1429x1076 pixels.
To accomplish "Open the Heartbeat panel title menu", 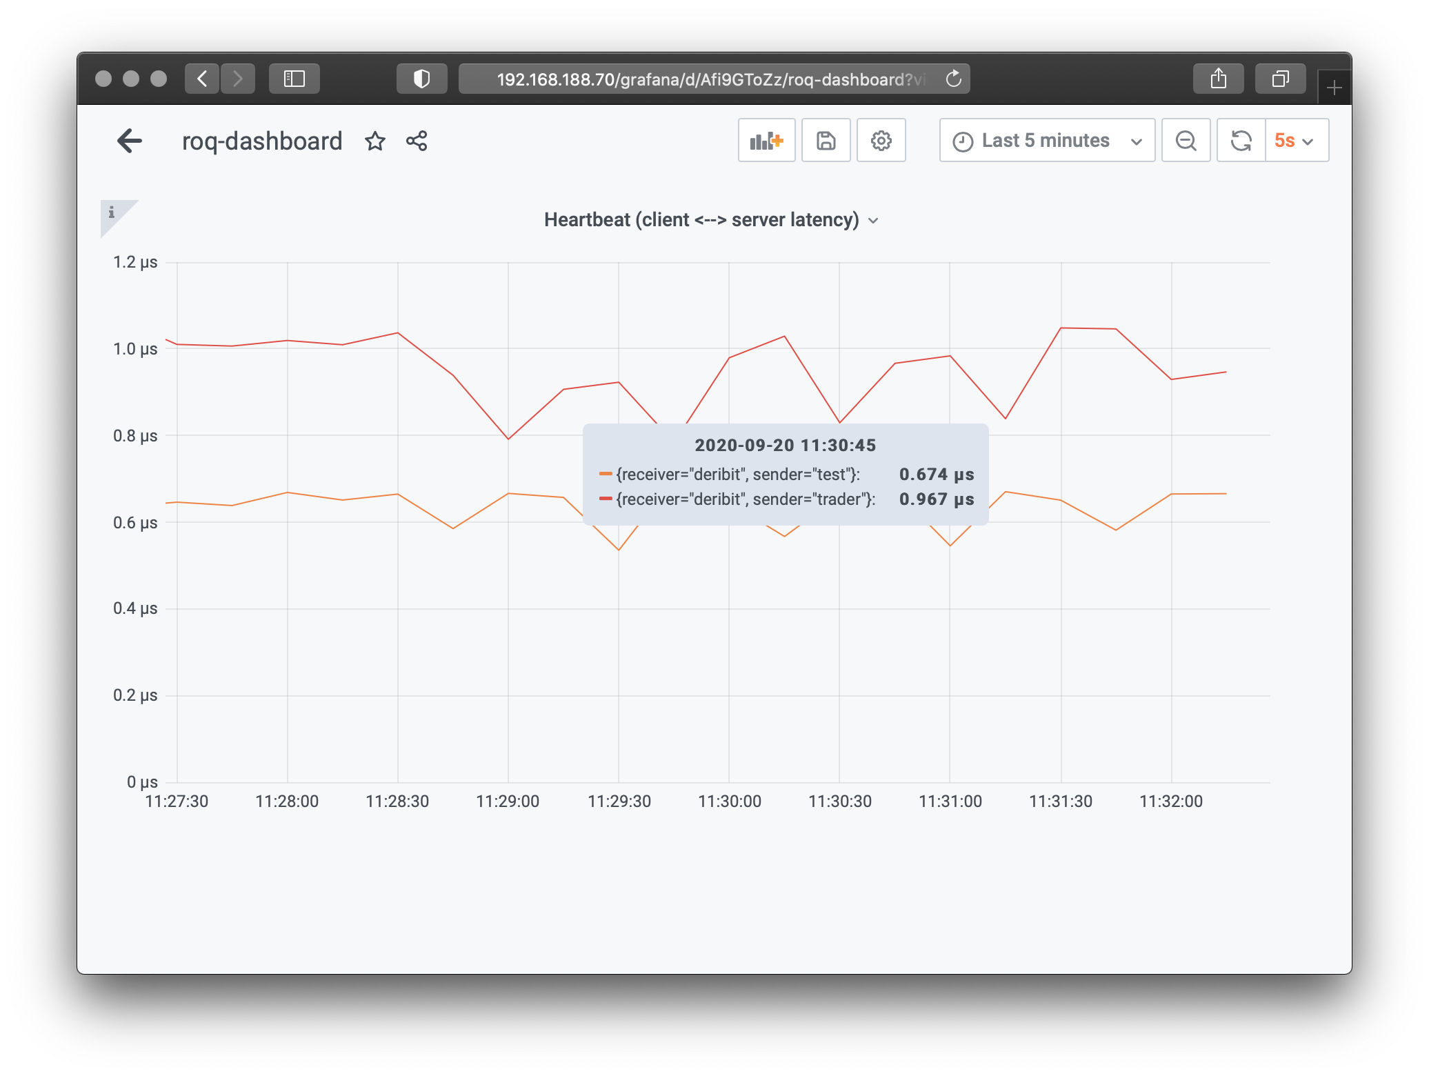I will coord(710,220).
